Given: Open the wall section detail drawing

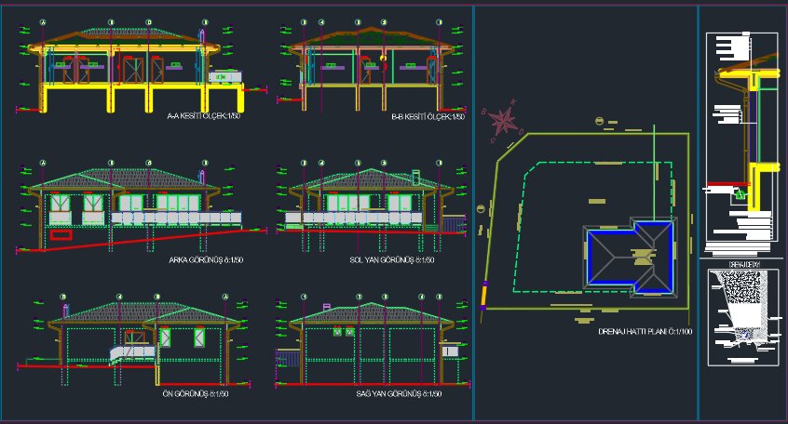Looking at the screenshot, I should [x=740, y=139].
